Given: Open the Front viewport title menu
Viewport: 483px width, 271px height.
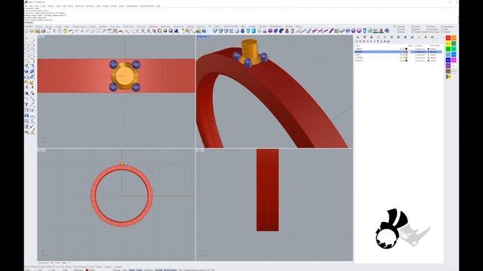Looking at the screenshot, I should tap(42, 151).
